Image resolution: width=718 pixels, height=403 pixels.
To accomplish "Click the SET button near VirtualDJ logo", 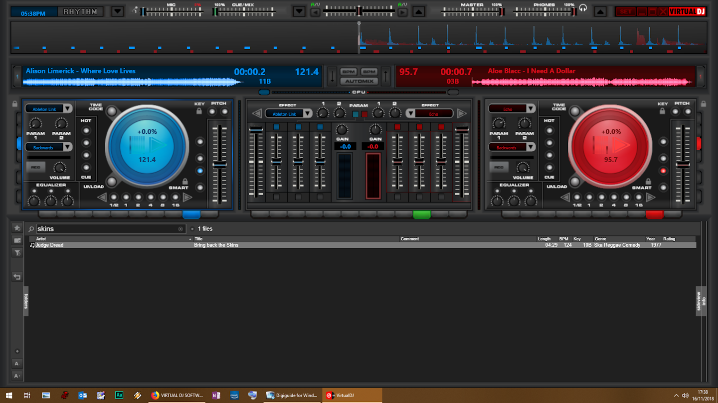I will pos(625,11).
